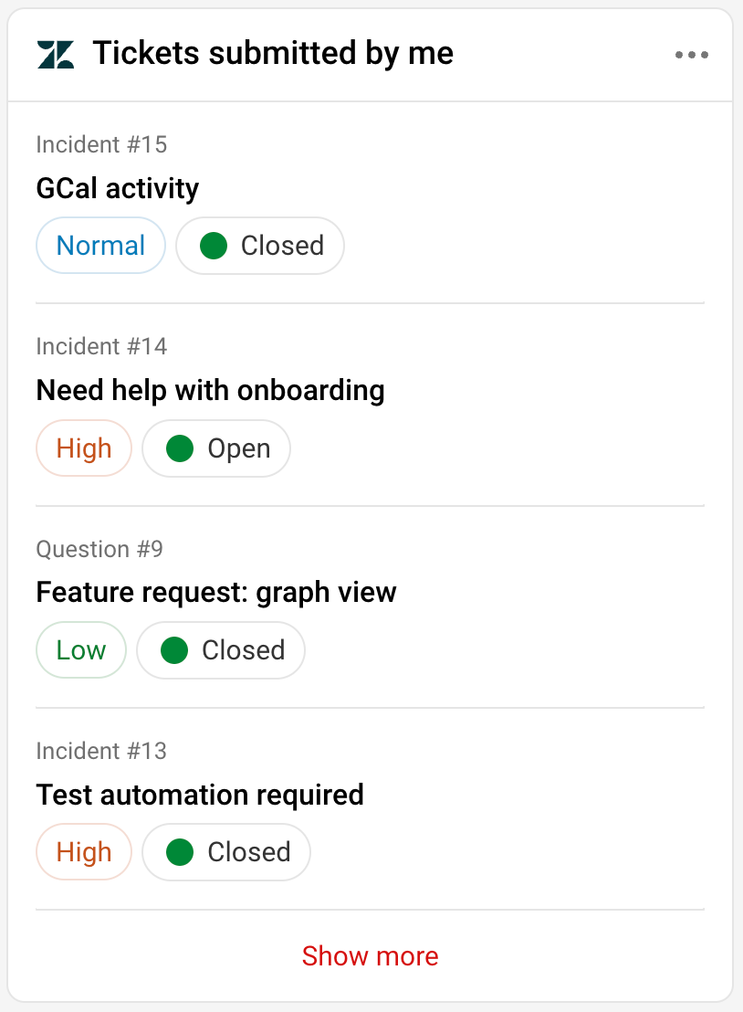Click the Normal priority badge

click(x=100, y=246)
